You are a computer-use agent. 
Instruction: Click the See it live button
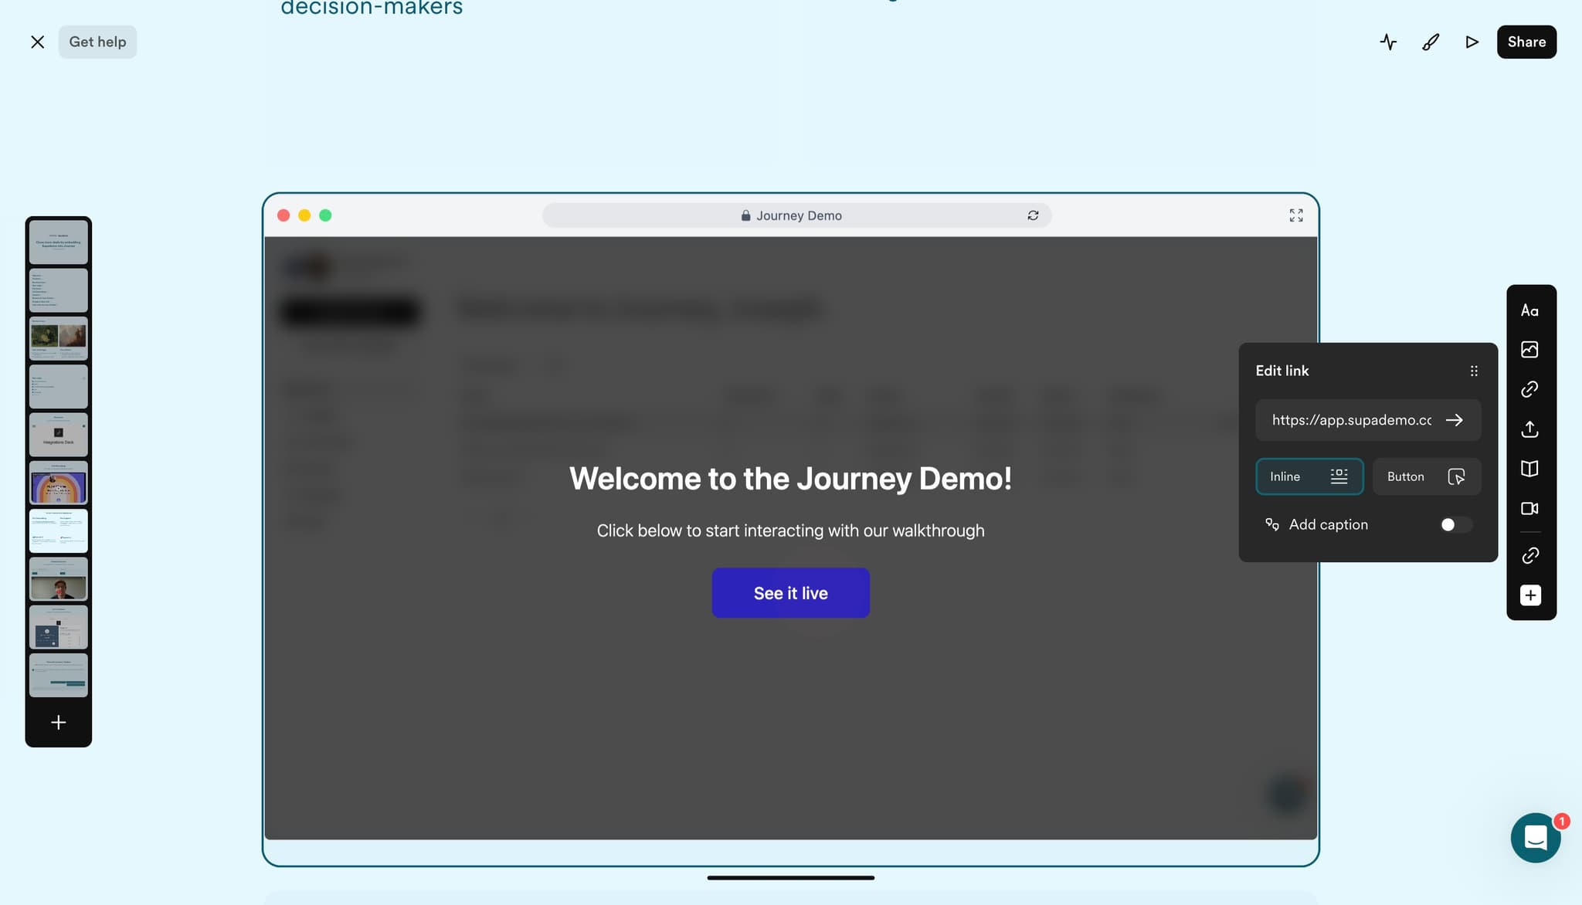[x=790, y=593]
